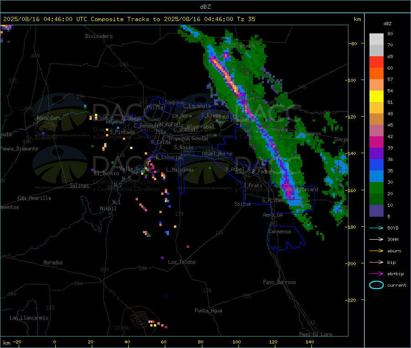Screen dimensions: 411x348
Task: Click the magenta eb+bip arrow legend icon
Action: 376,274
